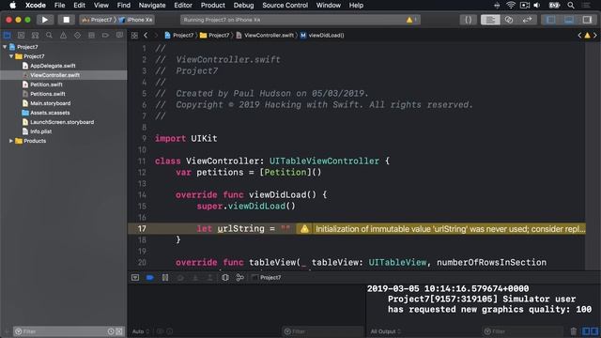Image resolution: width=601 pixels, height=338 pixels.
Task: Open the Source Control navigator
Action: 21,36
